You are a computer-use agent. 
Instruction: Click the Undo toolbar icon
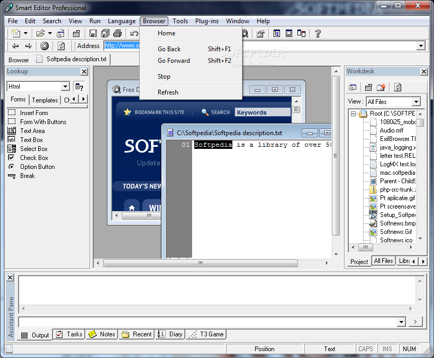134,33
